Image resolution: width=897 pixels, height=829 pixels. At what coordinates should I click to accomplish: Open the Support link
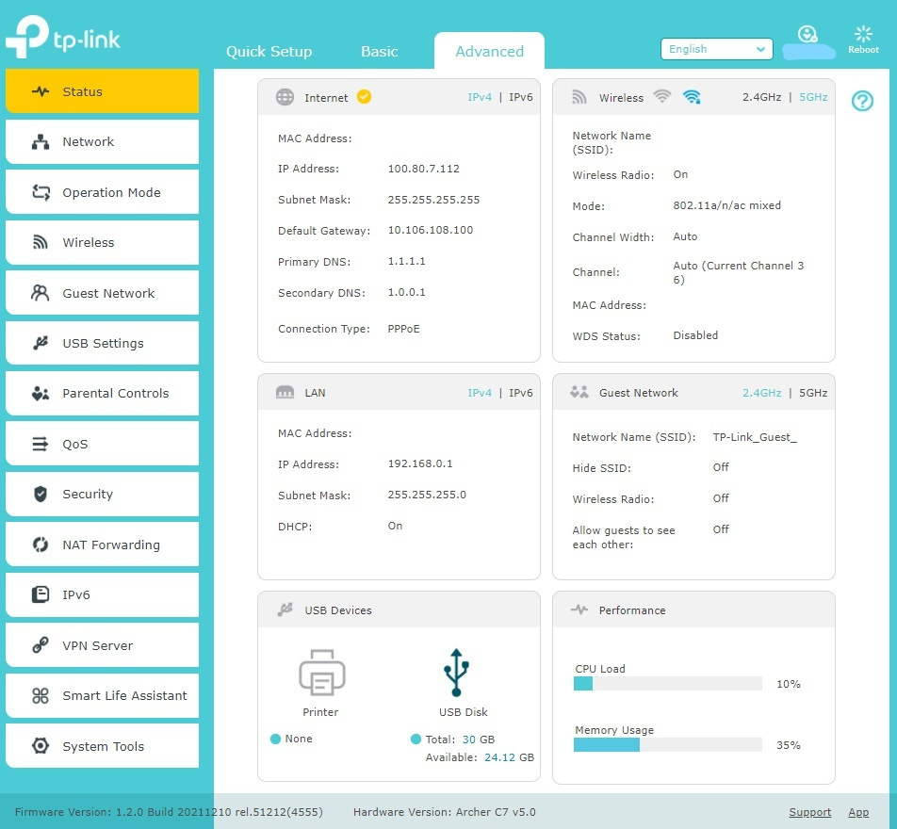(x=809, y=812)
